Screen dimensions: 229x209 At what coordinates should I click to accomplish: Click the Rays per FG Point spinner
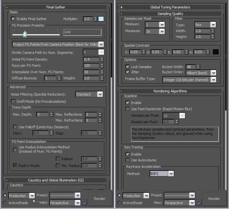pyautogui.click(x=102, y=65)
